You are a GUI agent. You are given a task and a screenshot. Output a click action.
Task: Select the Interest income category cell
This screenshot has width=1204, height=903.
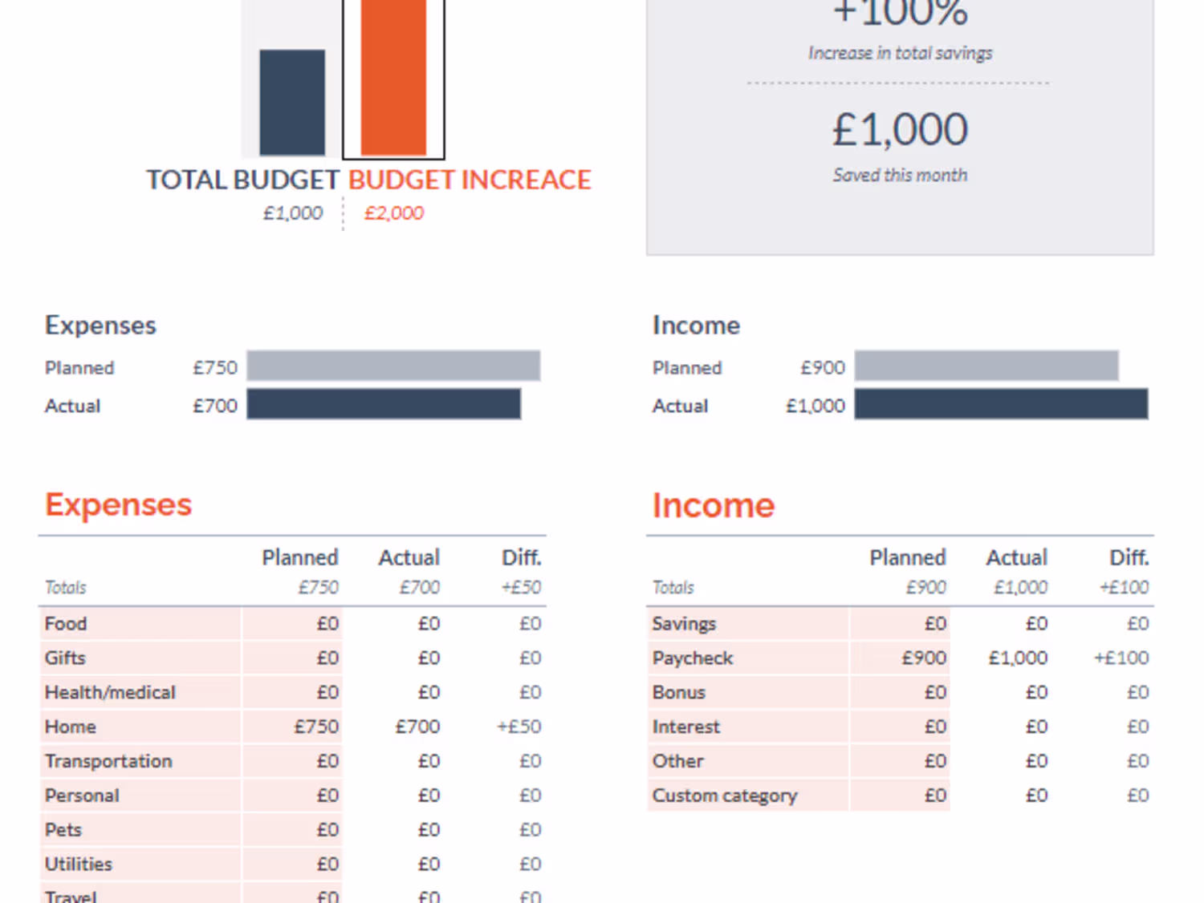point(747,727)
